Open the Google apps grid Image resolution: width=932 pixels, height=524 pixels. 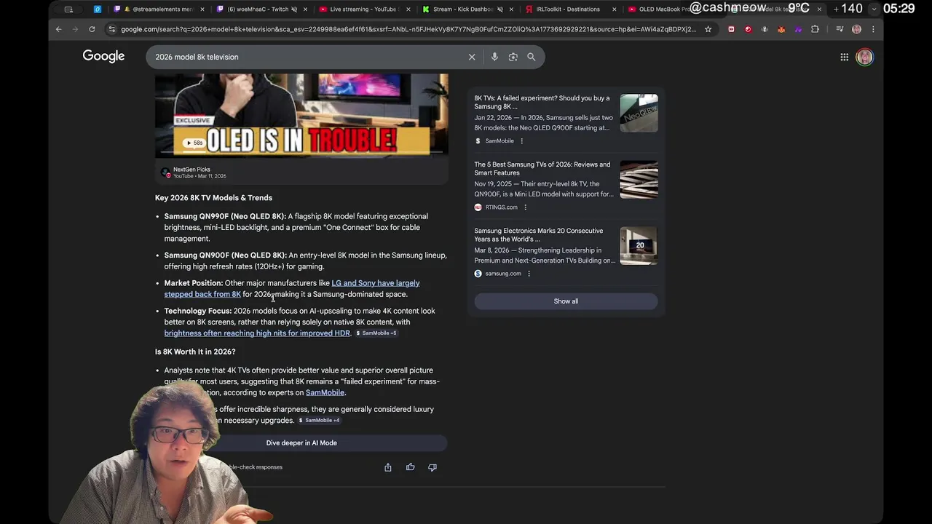coord(845,57)
